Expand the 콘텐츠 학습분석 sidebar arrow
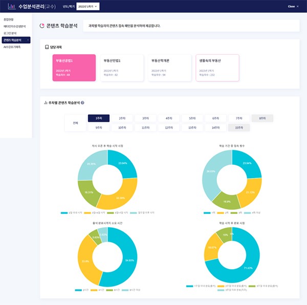 pyautogui.click(x=28, y=39)
